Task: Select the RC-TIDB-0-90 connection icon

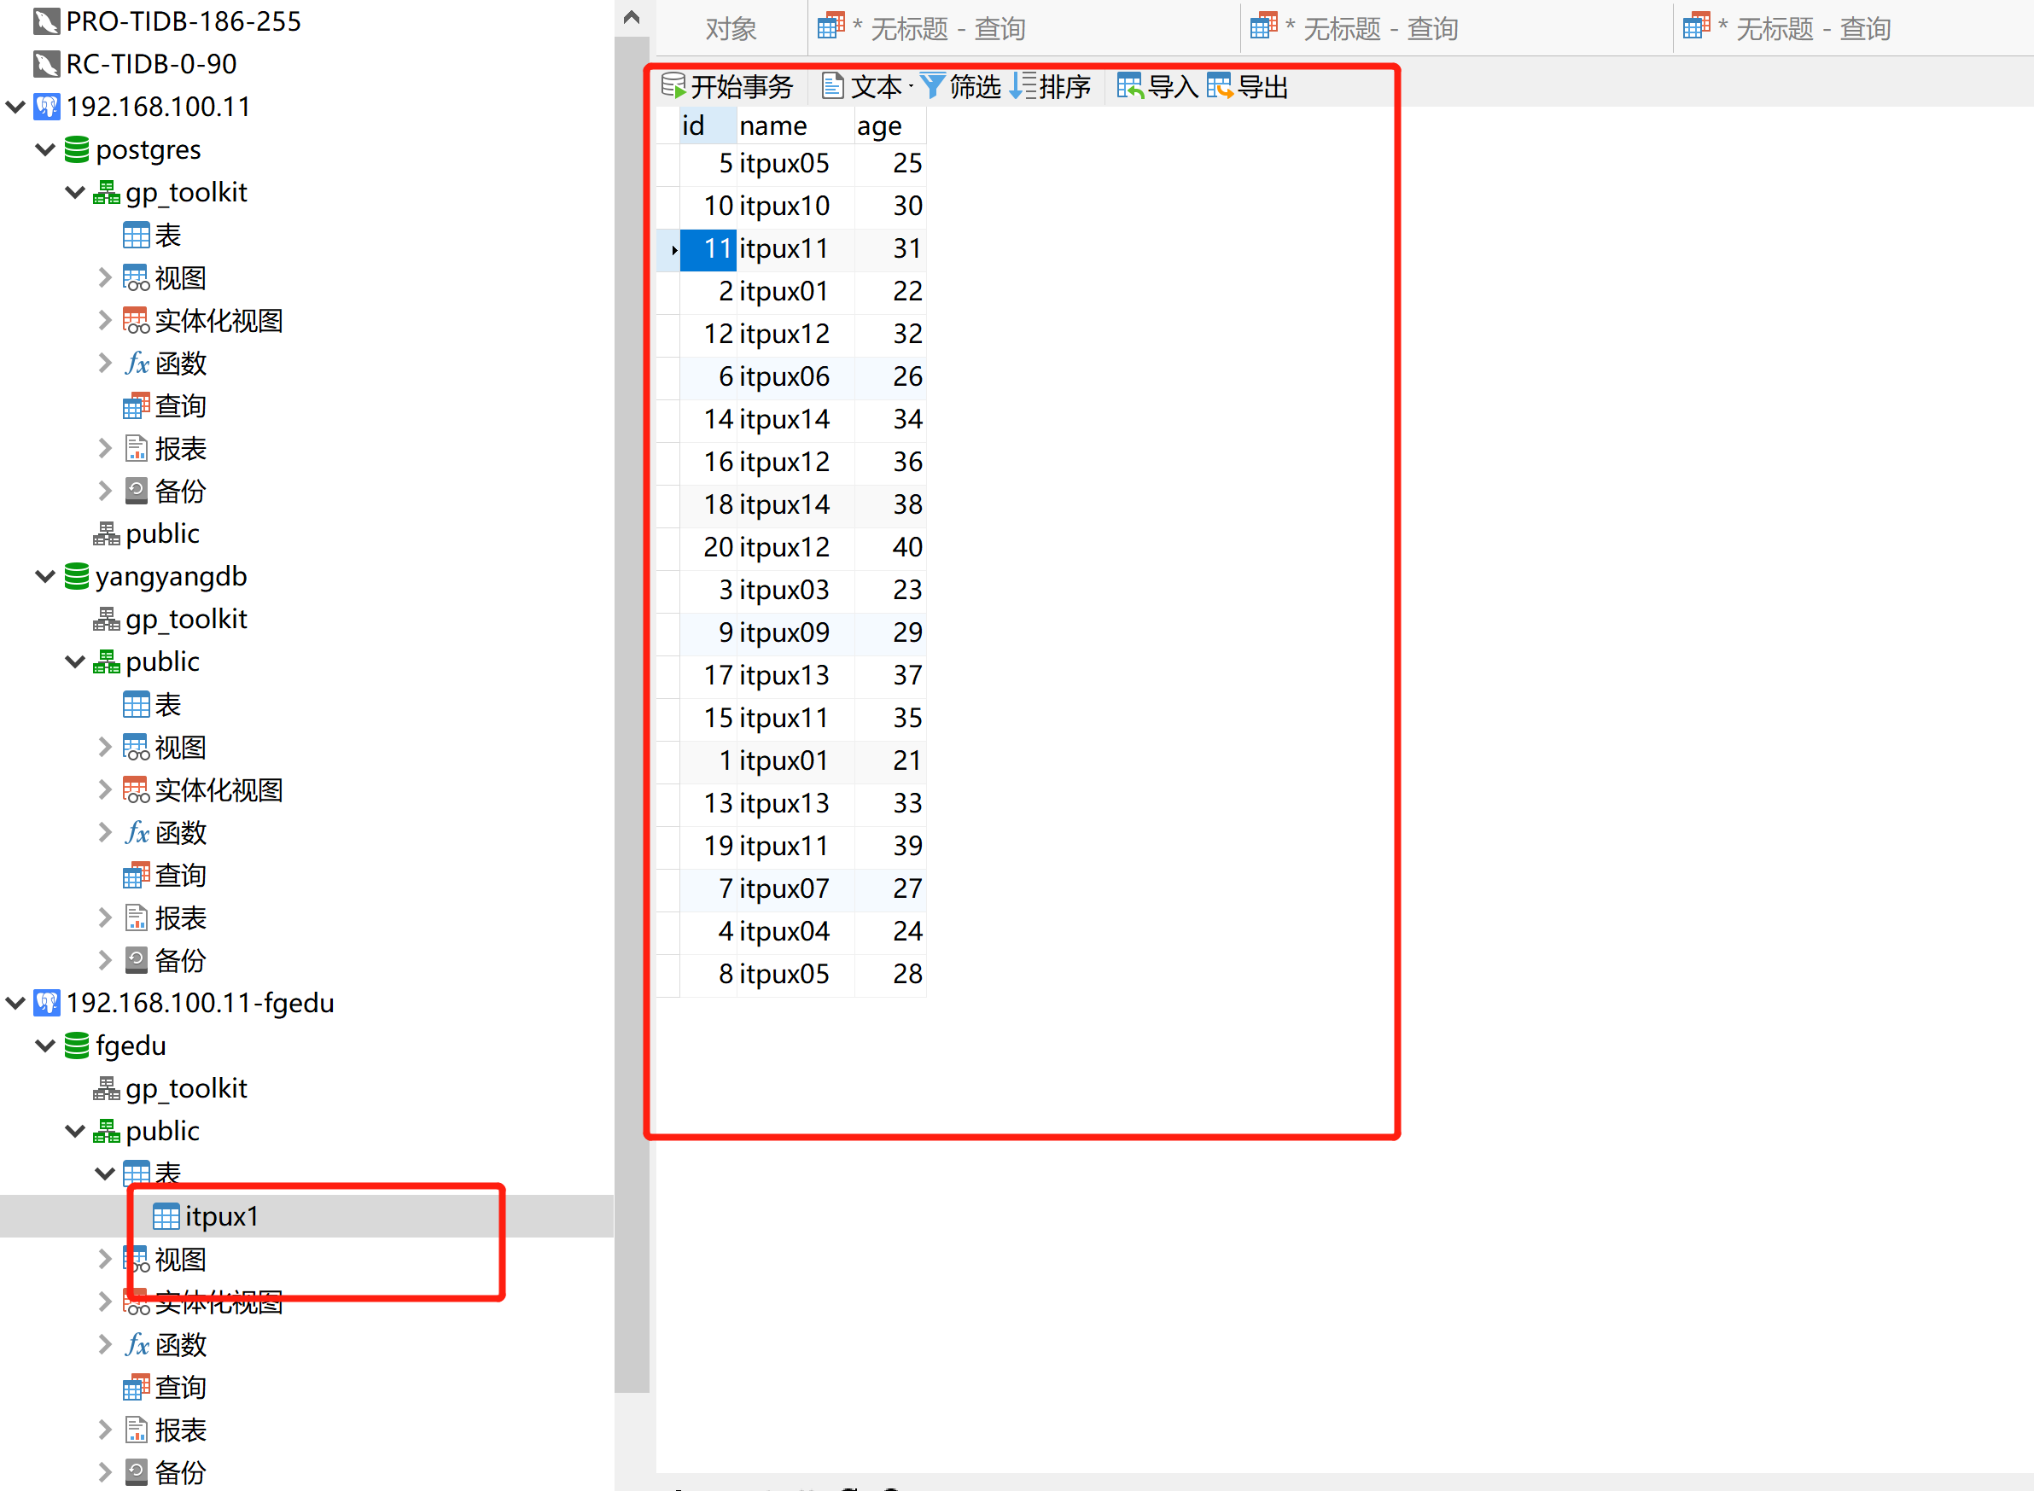Action: 47,64
